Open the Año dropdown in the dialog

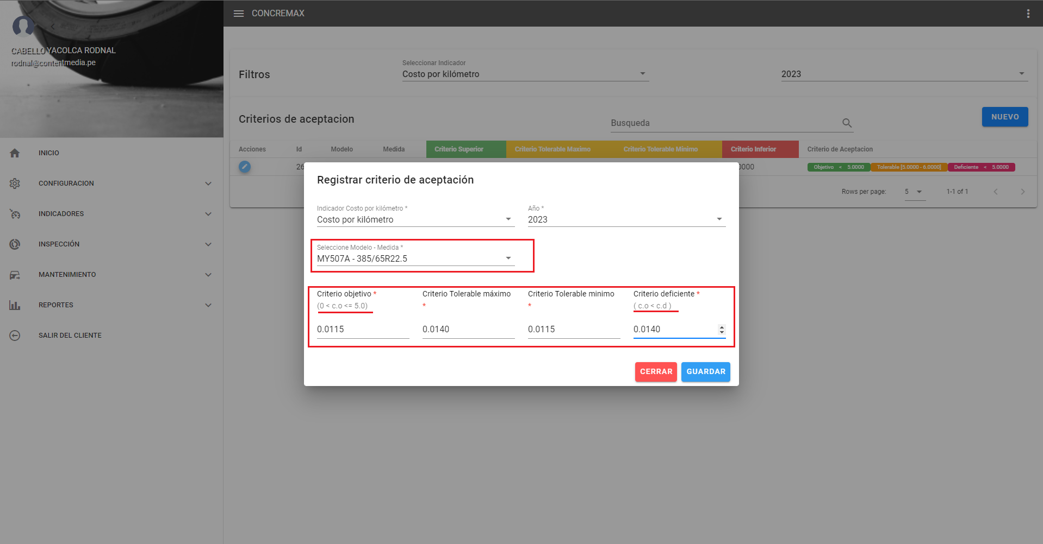(x=626, y=219)
